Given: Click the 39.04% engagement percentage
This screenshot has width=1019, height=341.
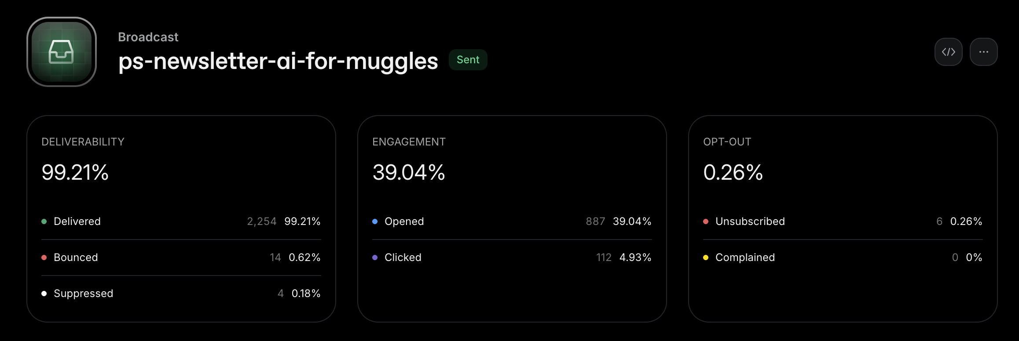Looking at the screenshot, I should (409, 172).
